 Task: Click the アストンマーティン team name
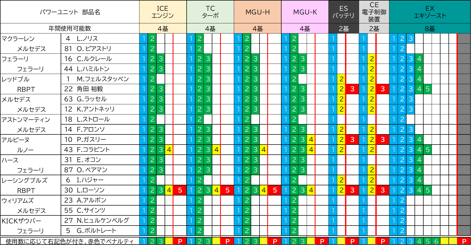point(26,120)
